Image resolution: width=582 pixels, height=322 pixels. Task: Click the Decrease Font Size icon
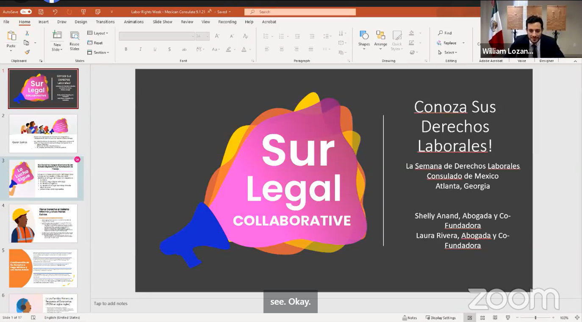click(x=231, y=36)
